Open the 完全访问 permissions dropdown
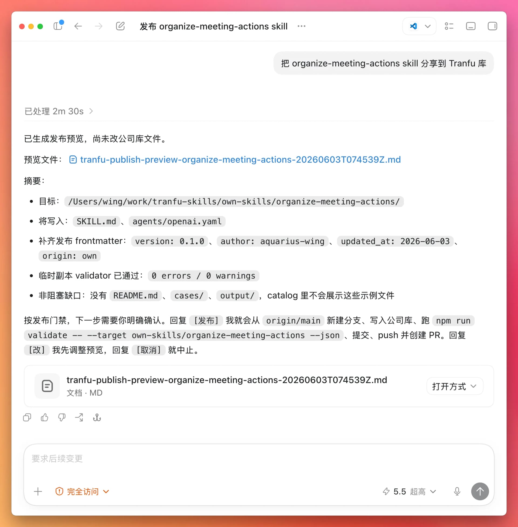The image size is (518, 527). [x=82, y=491]
